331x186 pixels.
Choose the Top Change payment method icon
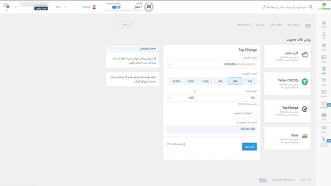pyautogui.click(x=305, y=109)
